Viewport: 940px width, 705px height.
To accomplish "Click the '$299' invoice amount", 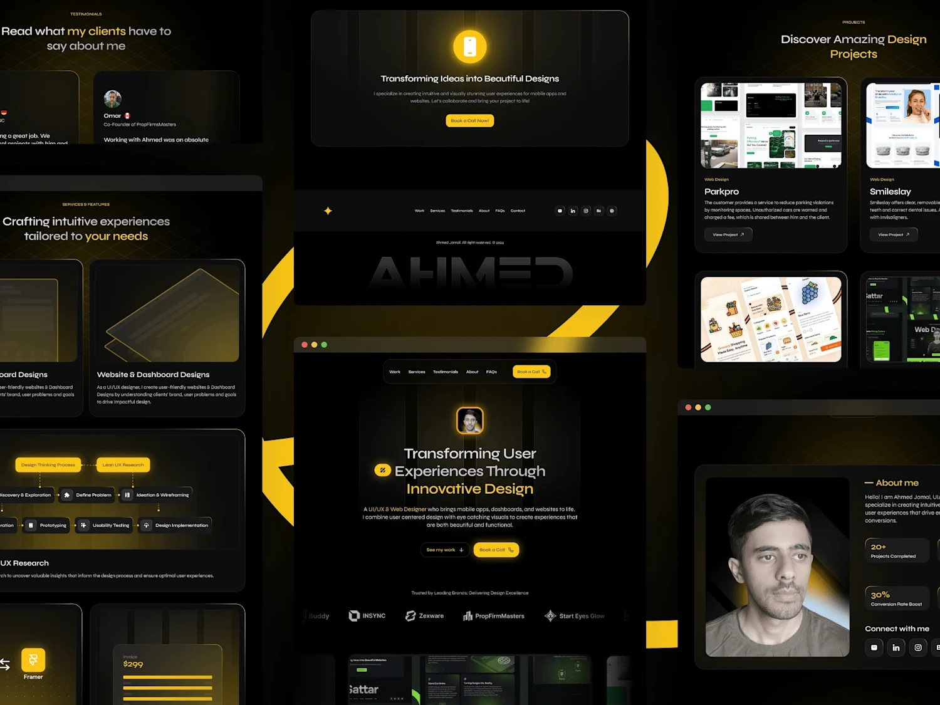I will [x=133, y=664].
